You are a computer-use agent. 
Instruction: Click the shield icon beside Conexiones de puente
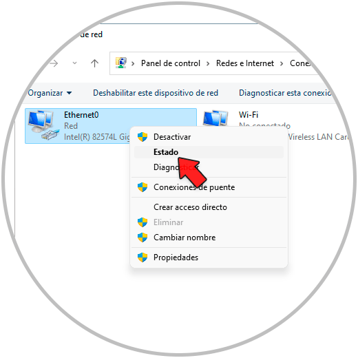pyautogui.click(x=143, y=187)
